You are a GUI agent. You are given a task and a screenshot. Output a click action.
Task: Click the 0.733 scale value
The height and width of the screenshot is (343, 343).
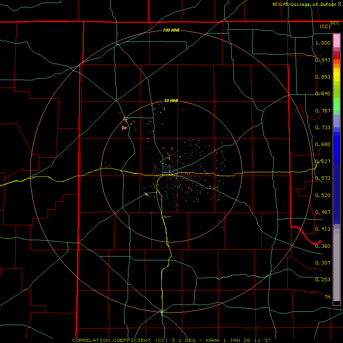323,127
